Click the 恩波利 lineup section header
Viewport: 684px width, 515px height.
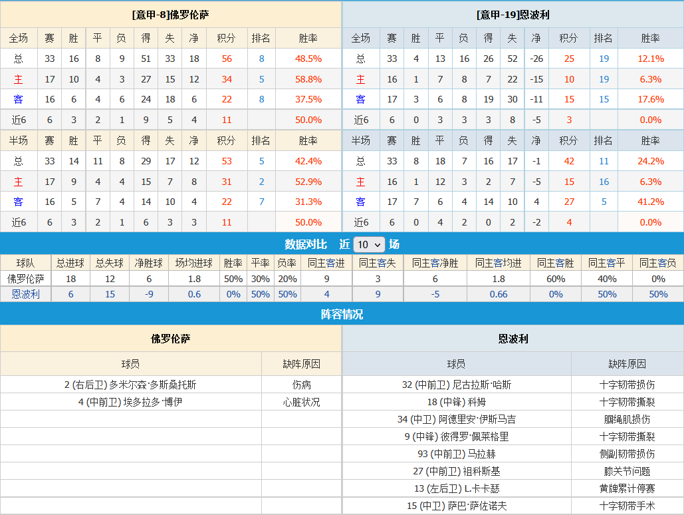(513, 339)
